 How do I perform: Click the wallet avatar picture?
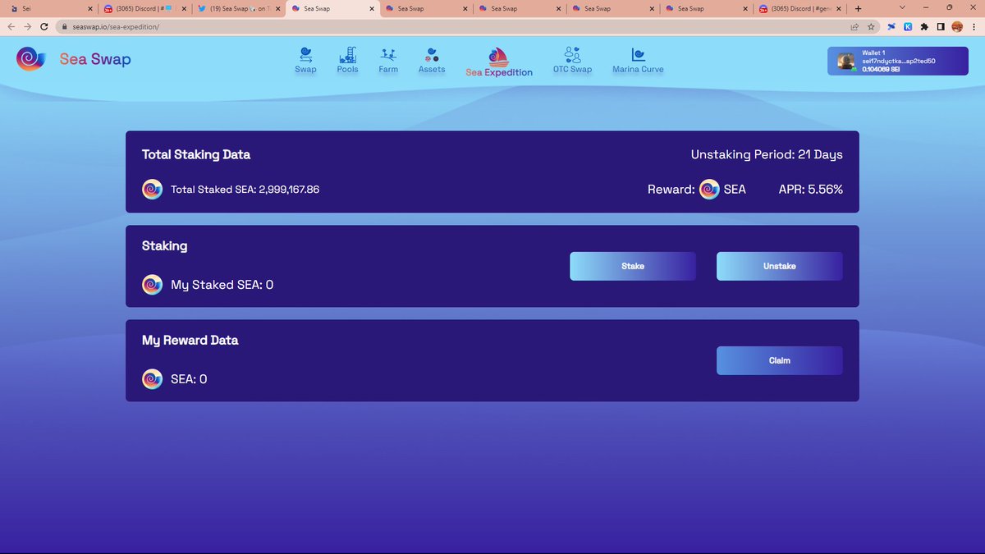tap(846, 62)
